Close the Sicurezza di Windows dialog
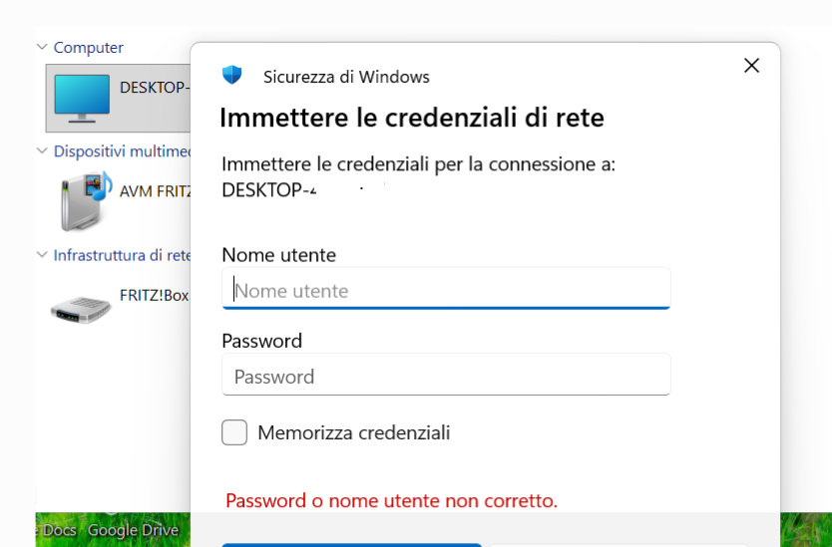 751,66
